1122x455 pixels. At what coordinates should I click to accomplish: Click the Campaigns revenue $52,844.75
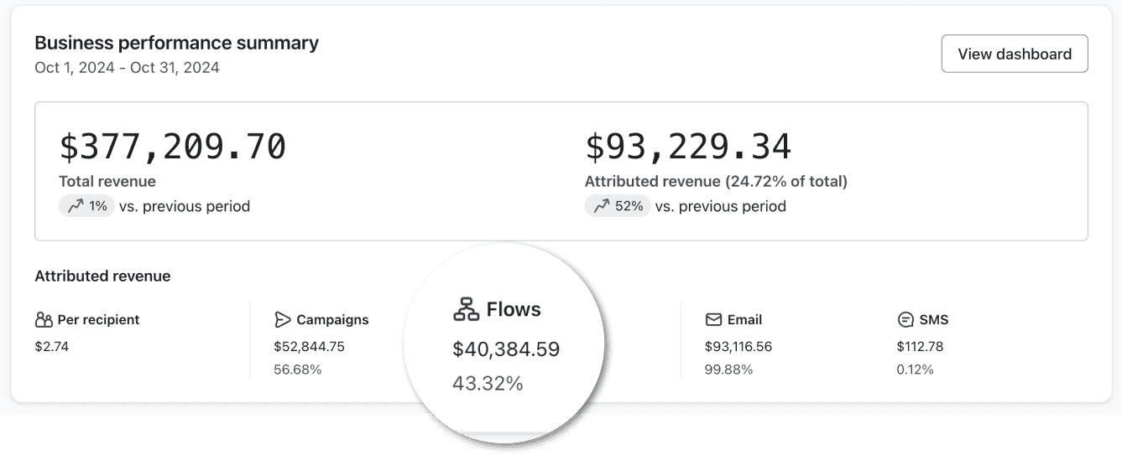coord(310,346)
